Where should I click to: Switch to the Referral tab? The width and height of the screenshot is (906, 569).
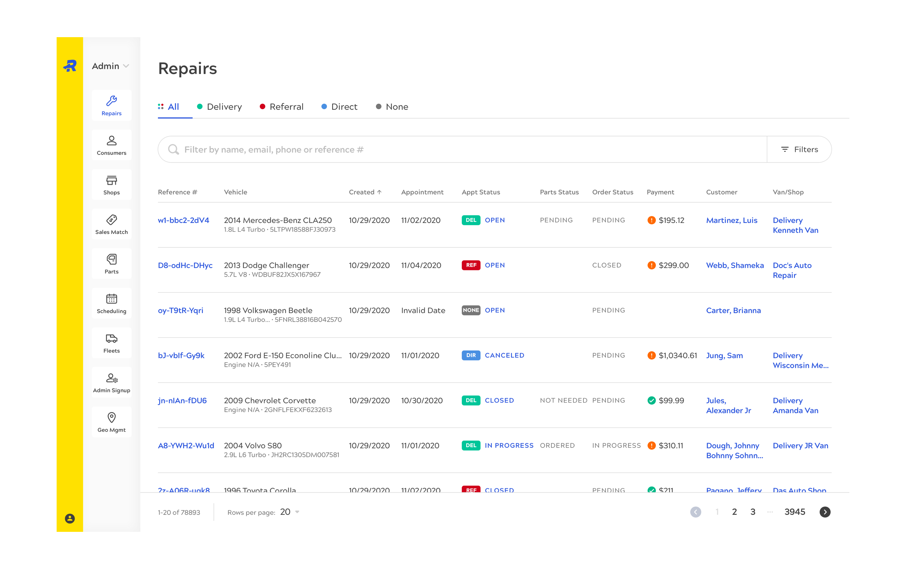282,107
